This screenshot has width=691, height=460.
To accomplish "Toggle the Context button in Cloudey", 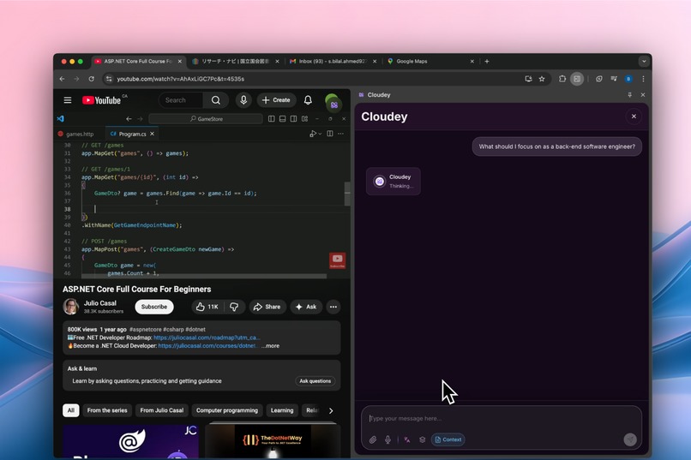I will [448, 439].
